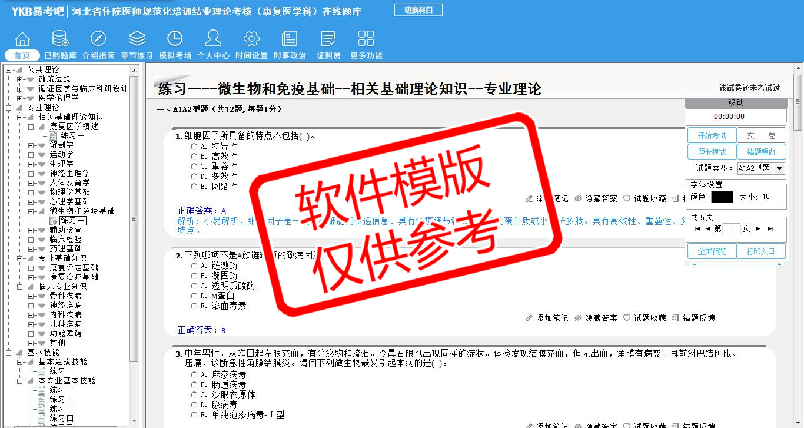Select option D 腺病毒 for question 3
The image size is (804, 428).
194,405
